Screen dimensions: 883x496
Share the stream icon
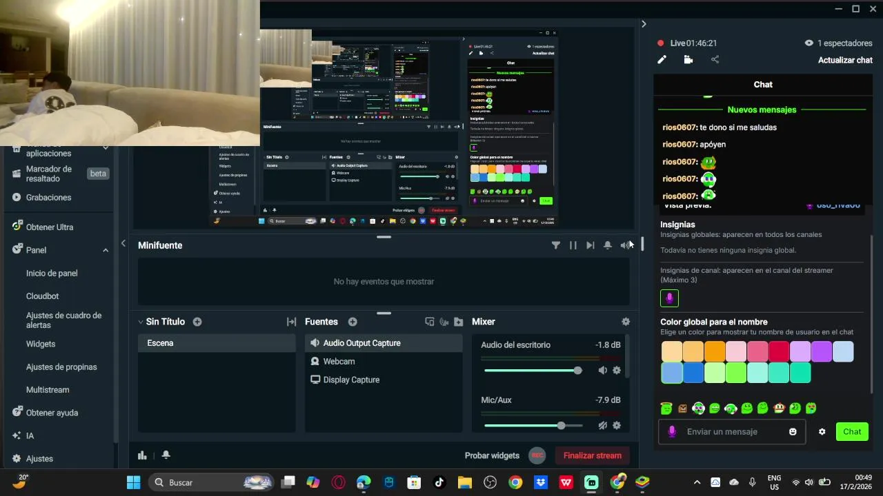click(715, 60)
